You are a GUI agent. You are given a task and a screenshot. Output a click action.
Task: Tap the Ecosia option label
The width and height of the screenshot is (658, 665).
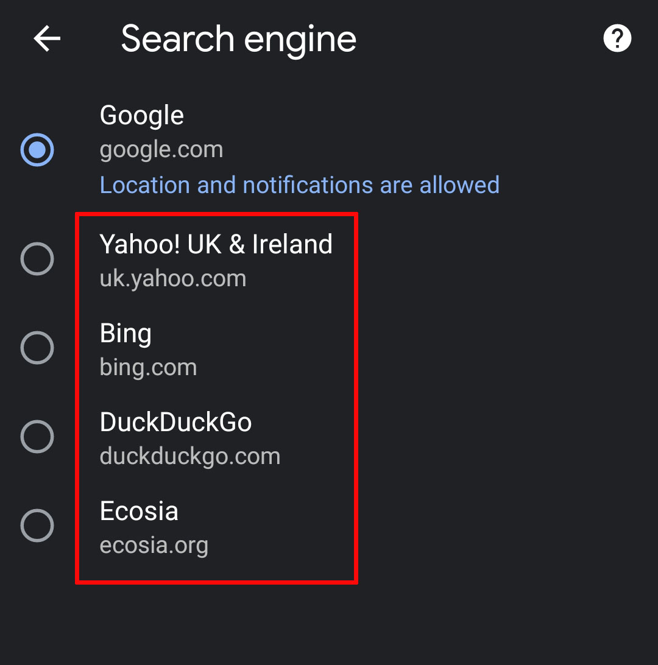(x=139, y=511)
